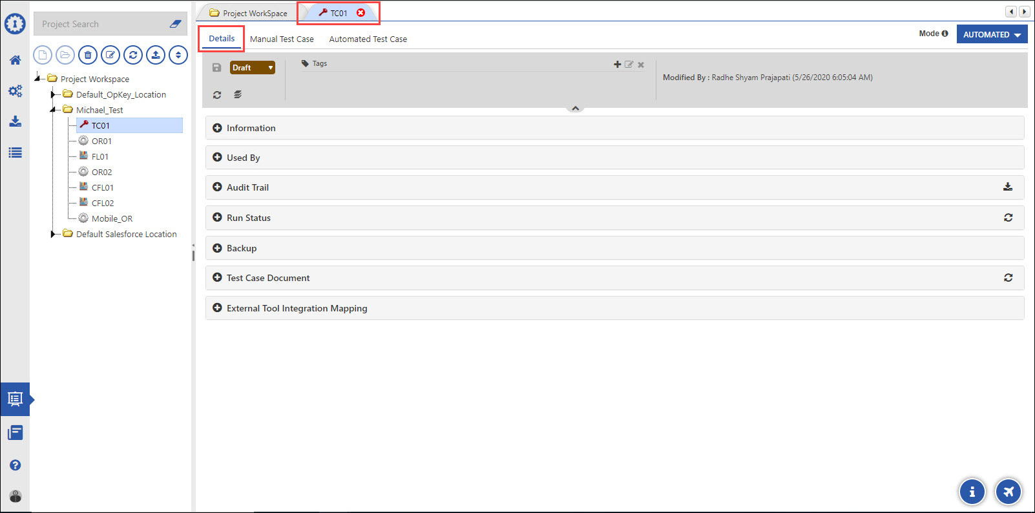1035x513 pixels.
Task: Switch to Automated Test Case tab
Action: [x=368, y=39]
